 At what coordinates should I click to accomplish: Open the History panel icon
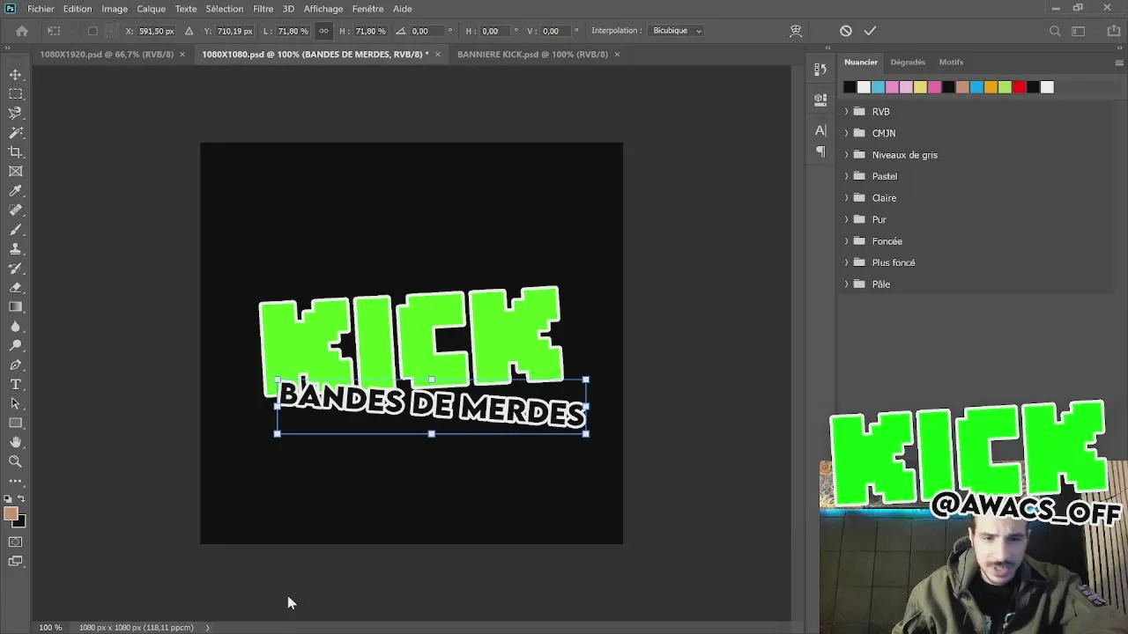pos(820,70)
